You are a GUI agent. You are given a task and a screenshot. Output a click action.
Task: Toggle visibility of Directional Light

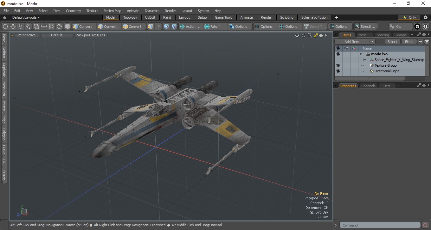[x=338, y=71]
